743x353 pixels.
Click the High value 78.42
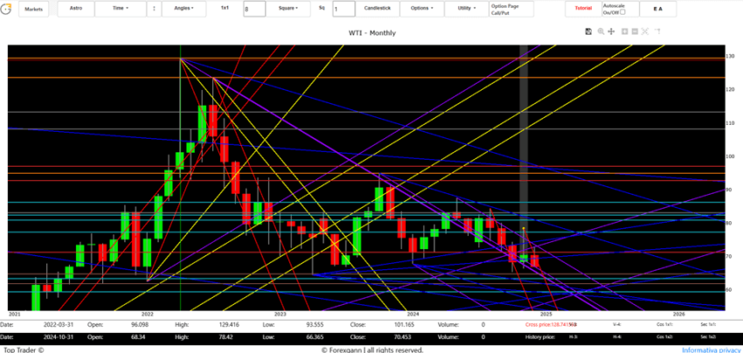tap(228, 337)
